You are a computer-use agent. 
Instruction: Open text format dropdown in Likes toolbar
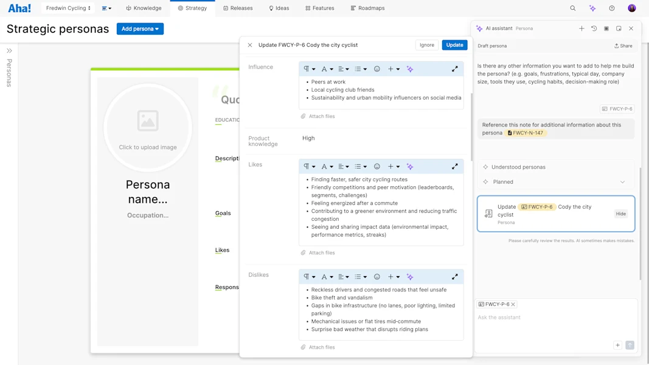coord(327,166)
